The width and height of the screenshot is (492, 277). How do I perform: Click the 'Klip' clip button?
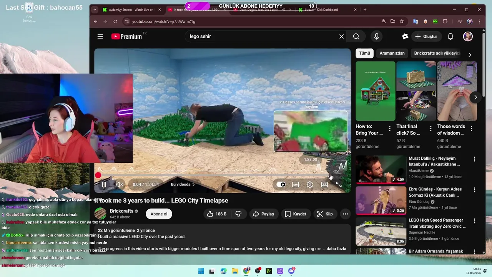coord(325,214)
